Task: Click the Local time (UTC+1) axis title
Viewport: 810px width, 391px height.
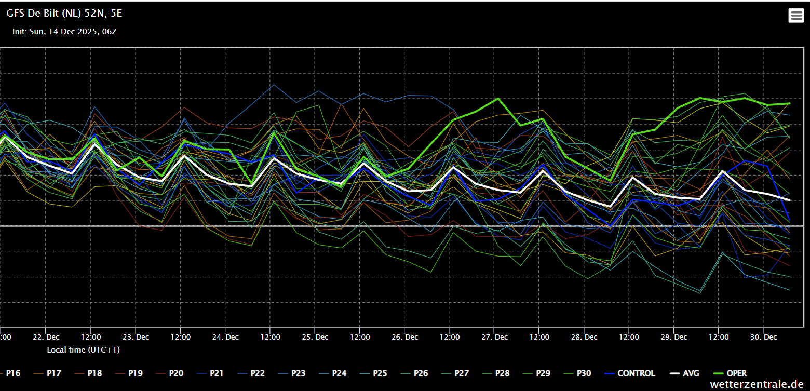Action: (84, 350)
